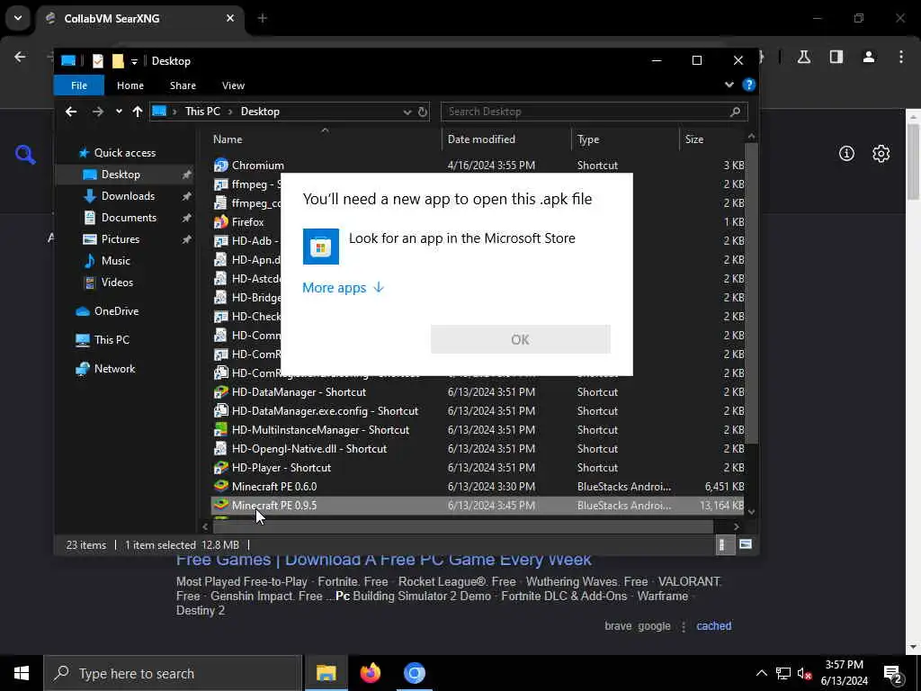The height and width of the screenshot is (691, 921).
Task: Click Chromium shortcut icon in file list
Action: coord(221,166)
